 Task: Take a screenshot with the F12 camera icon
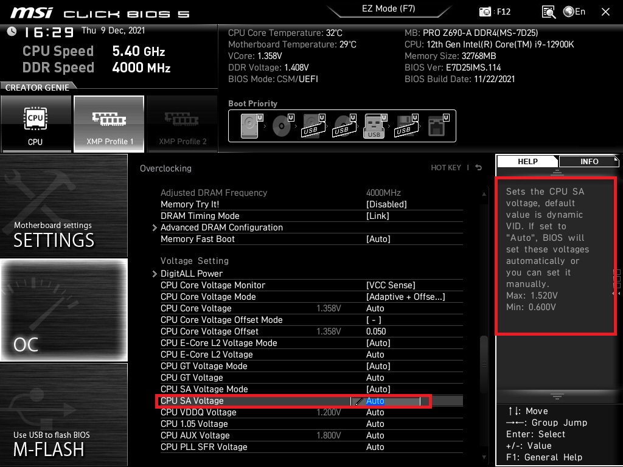pos(485,12)
